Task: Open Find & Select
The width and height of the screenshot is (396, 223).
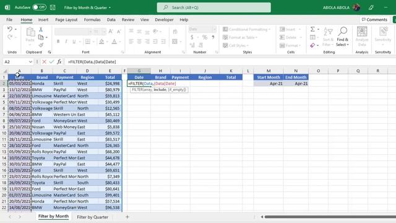Action: coord(342,37)
